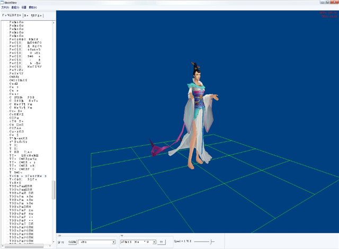
Task: Click the model list vertical scrollbar thumb
Action: [53, 190]
